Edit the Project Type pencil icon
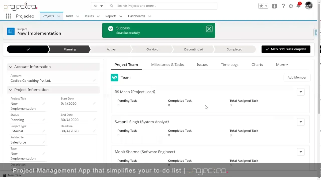321x180 pixels. pos(44,131)
